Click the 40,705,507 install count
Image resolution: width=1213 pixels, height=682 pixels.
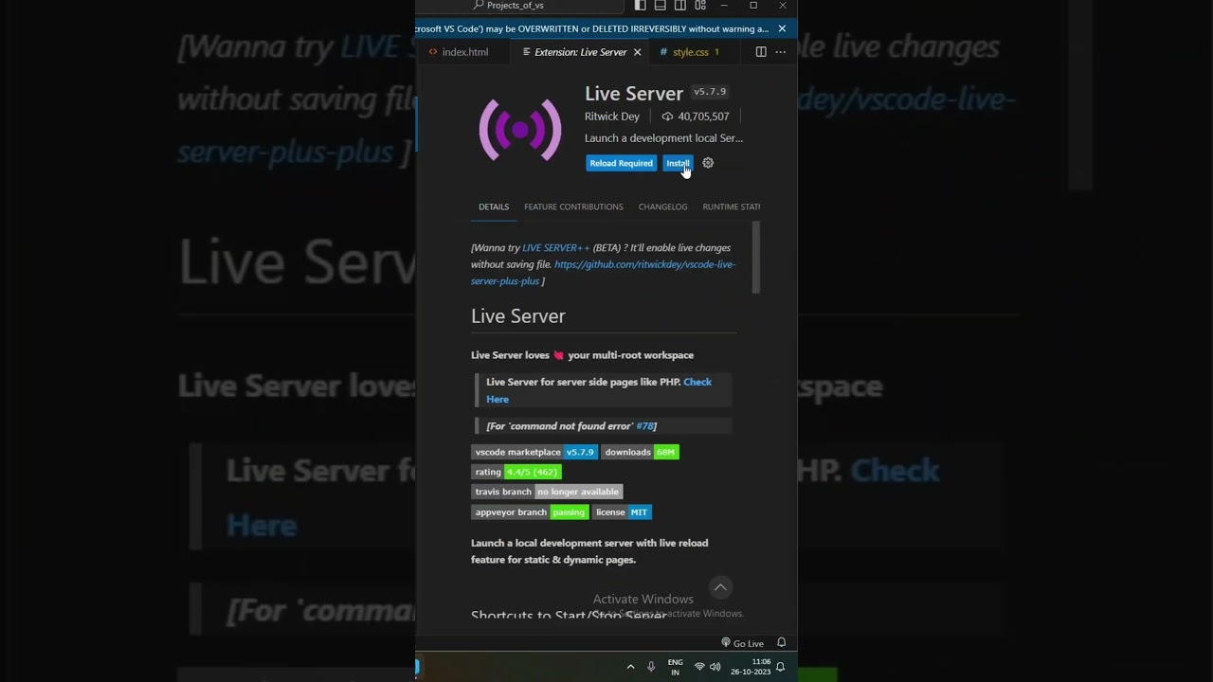point(696,117)
